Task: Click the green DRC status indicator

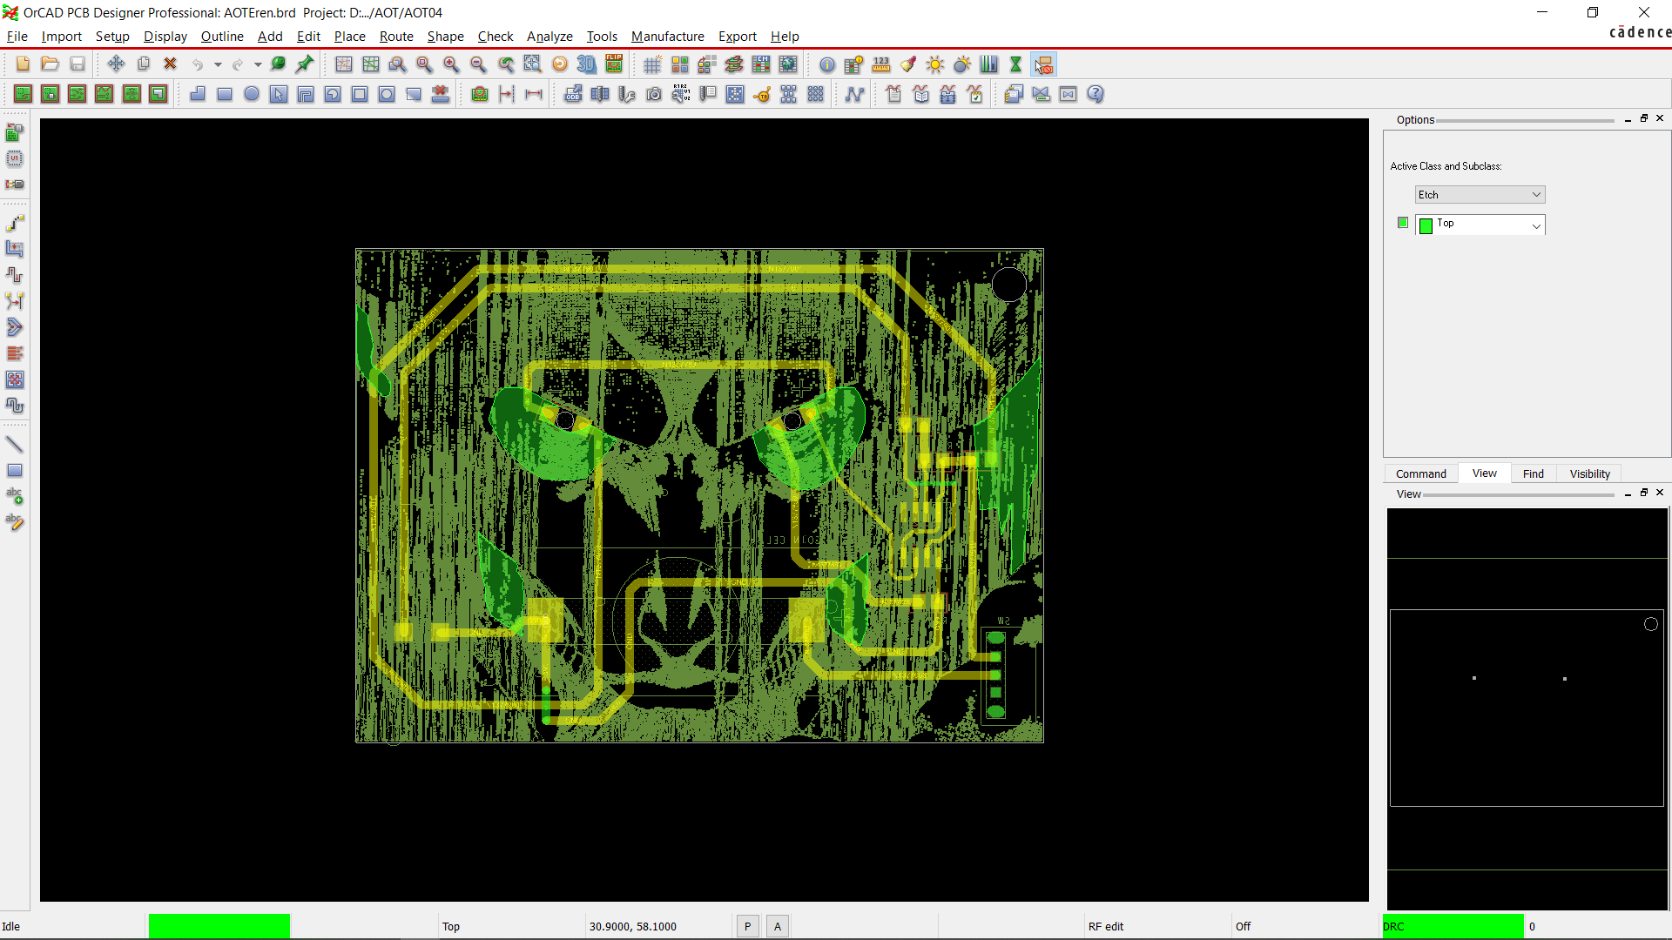Action: coord(1453,926)
